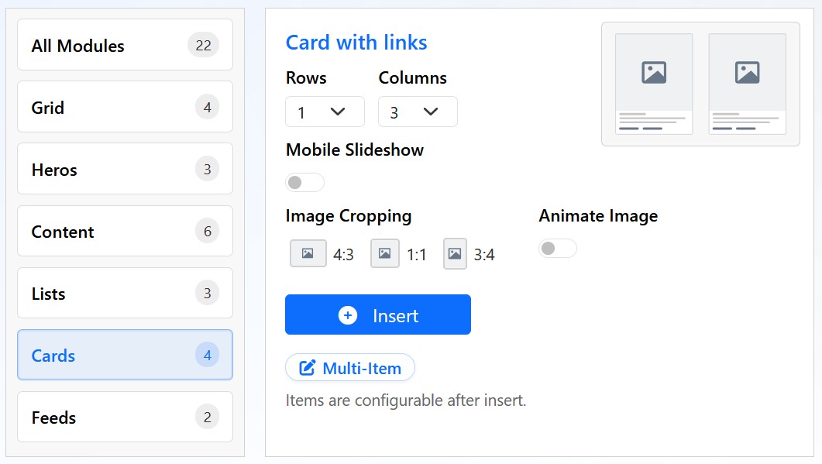Viewport: 822px width, 464px height.
Task: Open the Rows dropdown
Action: [x=325, y=112]
